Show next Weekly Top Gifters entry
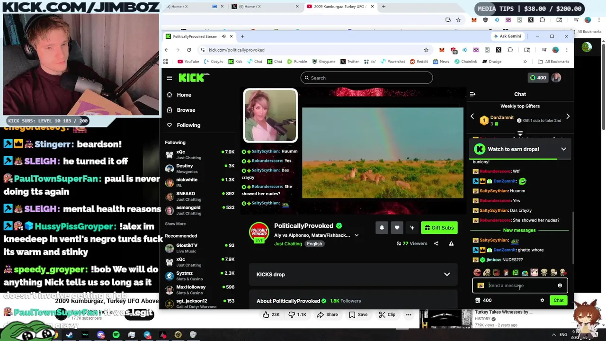 coord(568,117)
